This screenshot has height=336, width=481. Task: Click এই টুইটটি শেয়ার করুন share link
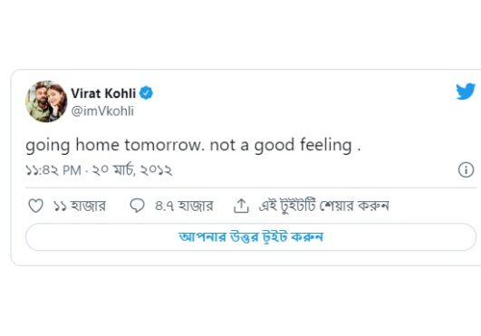click(x=324, y=206)
